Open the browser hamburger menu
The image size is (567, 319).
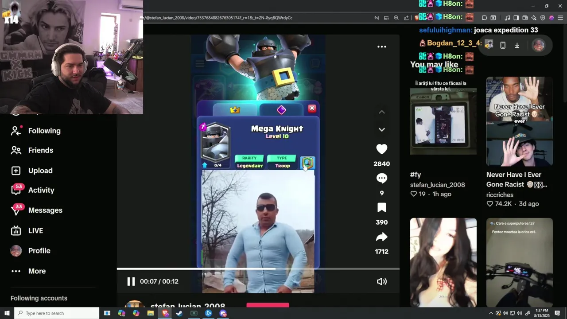pos(560,18)
